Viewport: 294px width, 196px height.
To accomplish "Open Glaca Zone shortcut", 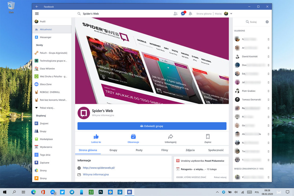I will (52, 84).
